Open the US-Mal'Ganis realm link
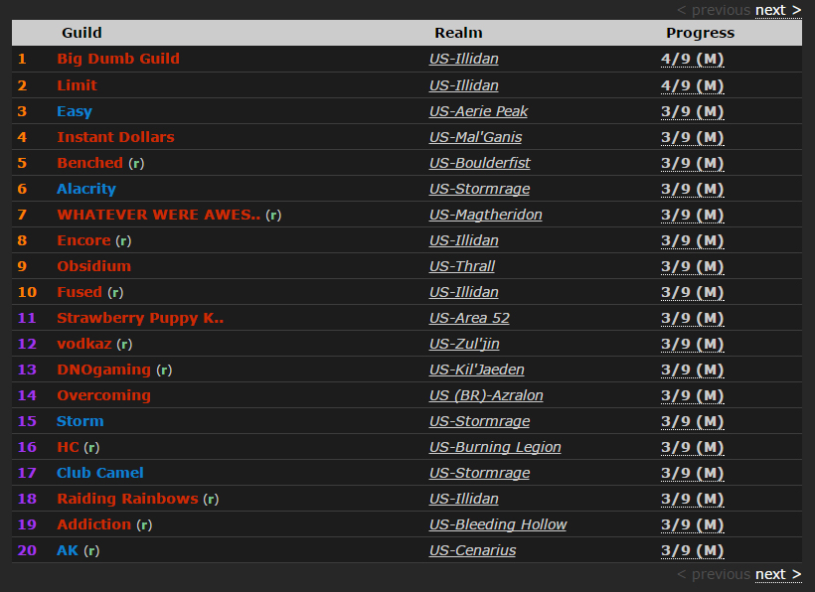This screenshot has height=592, width=815. pyautogui.click(x=475, y=137)
